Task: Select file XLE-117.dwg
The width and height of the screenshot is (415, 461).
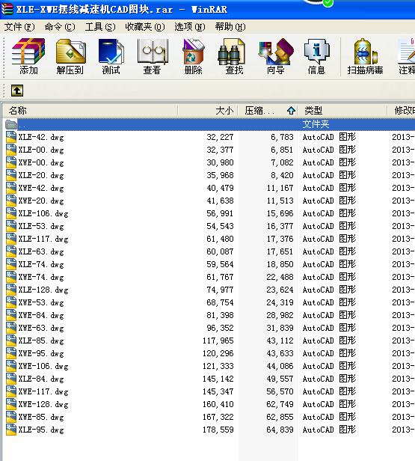Action: (x=43, y=239)
